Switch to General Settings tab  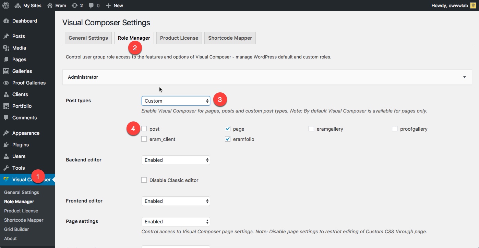(88, 38)
